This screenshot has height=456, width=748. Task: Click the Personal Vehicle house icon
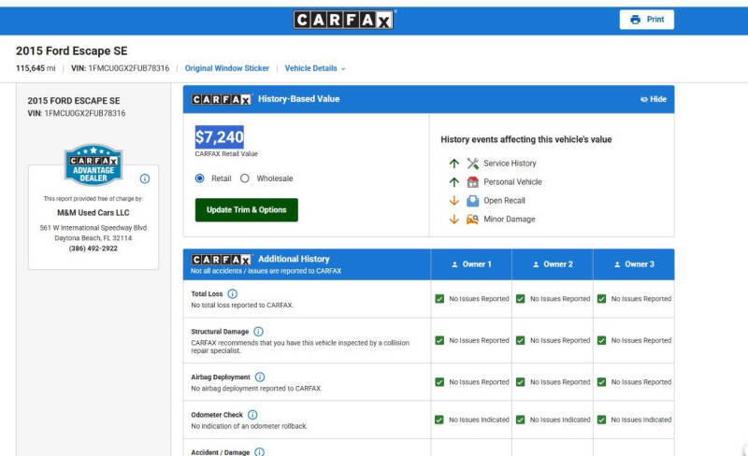(472, 182)
